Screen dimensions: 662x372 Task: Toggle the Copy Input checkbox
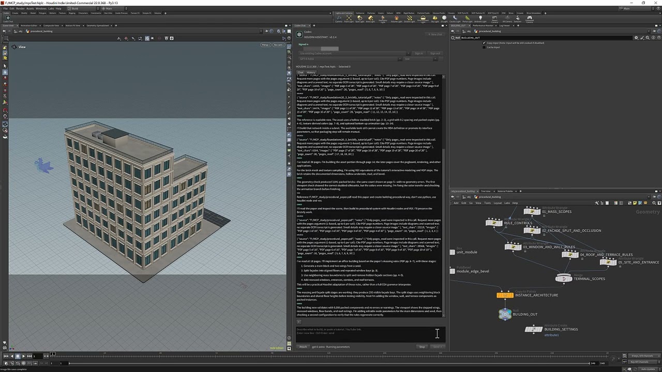pos(484,43)
